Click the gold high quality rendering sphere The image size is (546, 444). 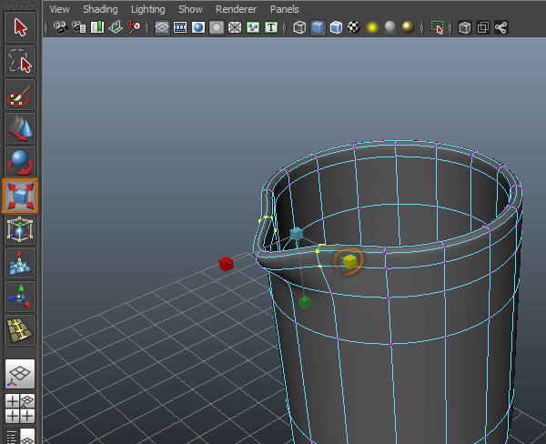coord(408,27)
